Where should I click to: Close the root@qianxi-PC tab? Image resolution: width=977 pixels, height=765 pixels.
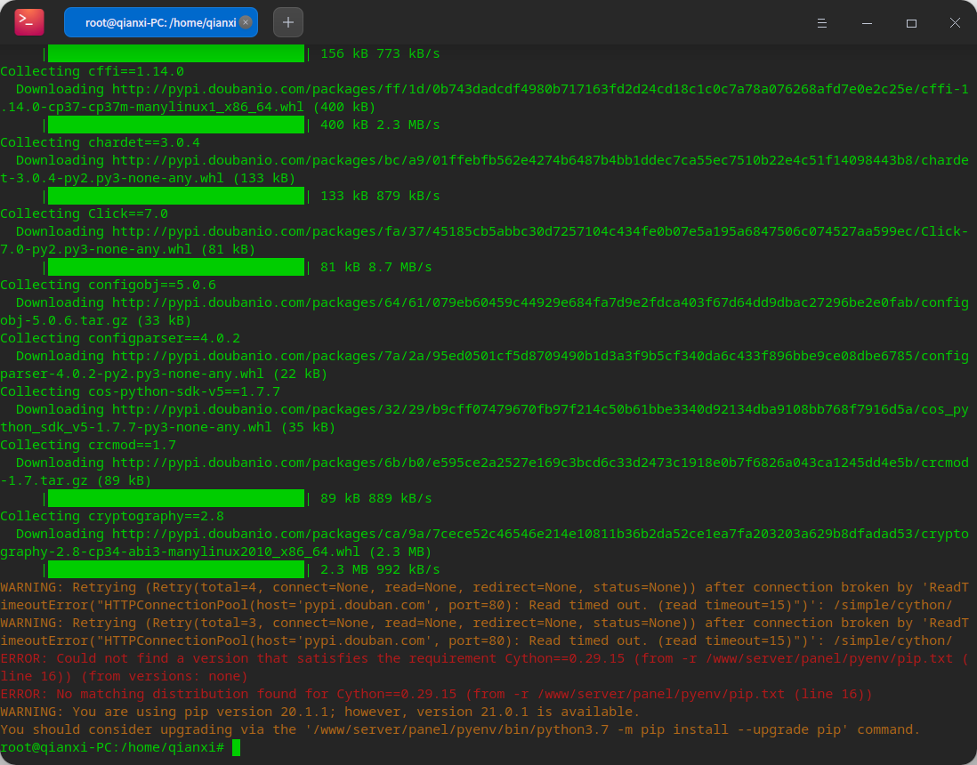(246, 22)
